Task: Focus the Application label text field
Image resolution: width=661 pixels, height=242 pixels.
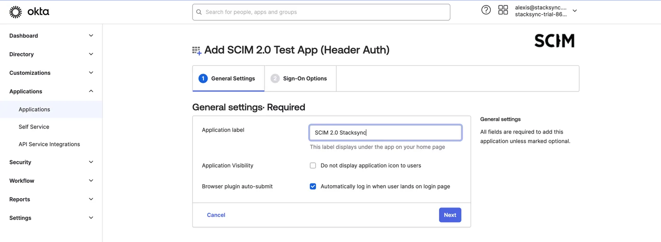Action: coord(385,133)
